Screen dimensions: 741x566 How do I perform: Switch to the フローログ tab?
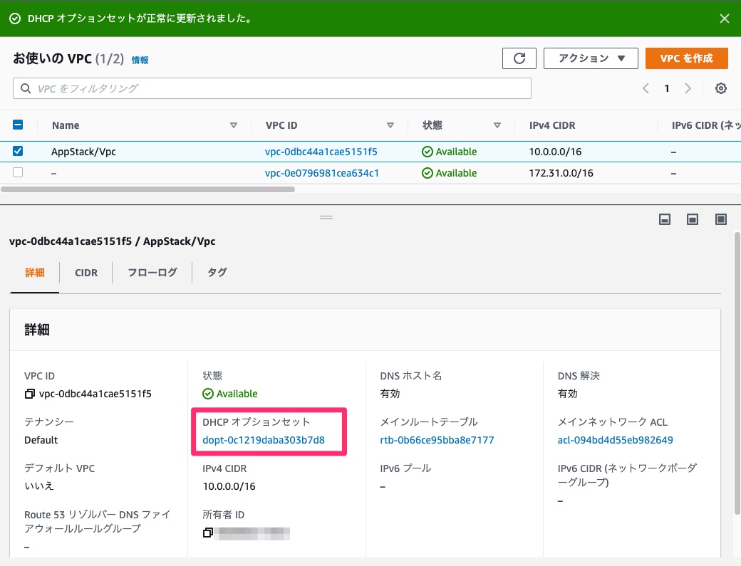click(x=151, y=273)
